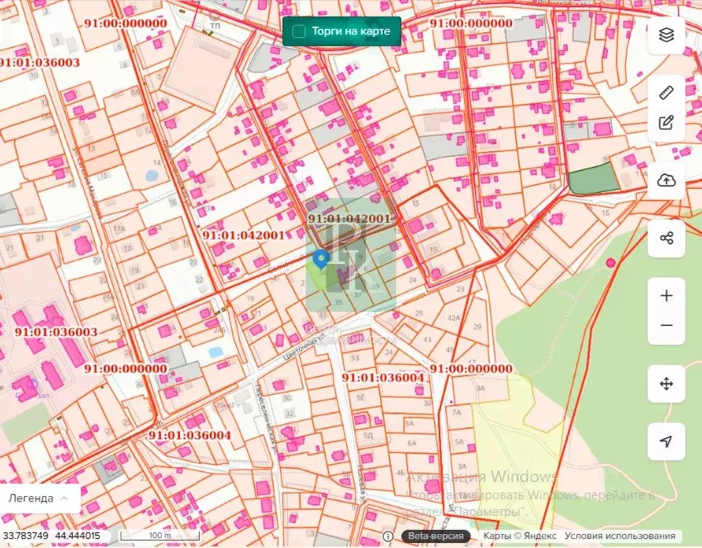Select the ruler measurement tool
The height and width of the screenshot is (548, 702).
(x=666, y=93)
